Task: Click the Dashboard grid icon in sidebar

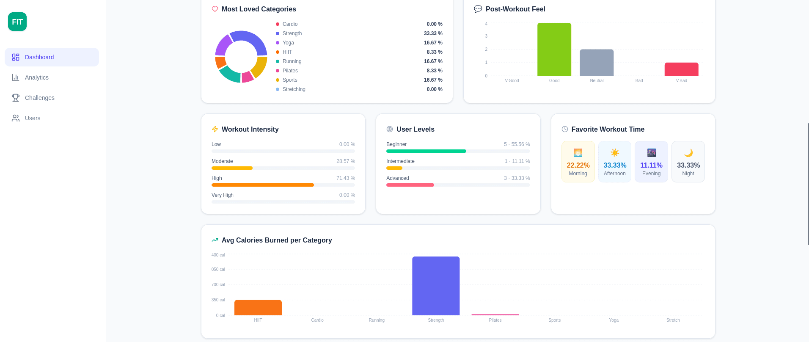Action: tap(16, 57)
